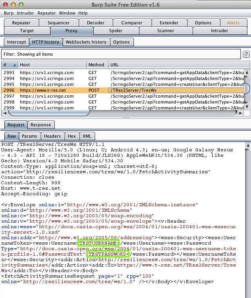Switch to the Extender tab
Viewport: 251px width, 298px height.
(169, 23)
